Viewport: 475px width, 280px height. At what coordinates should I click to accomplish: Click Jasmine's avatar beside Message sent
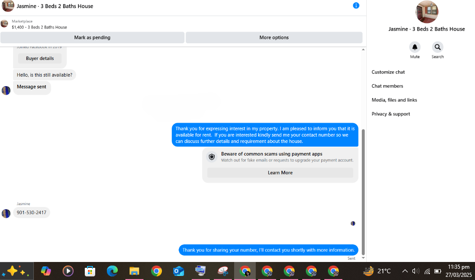6,90
